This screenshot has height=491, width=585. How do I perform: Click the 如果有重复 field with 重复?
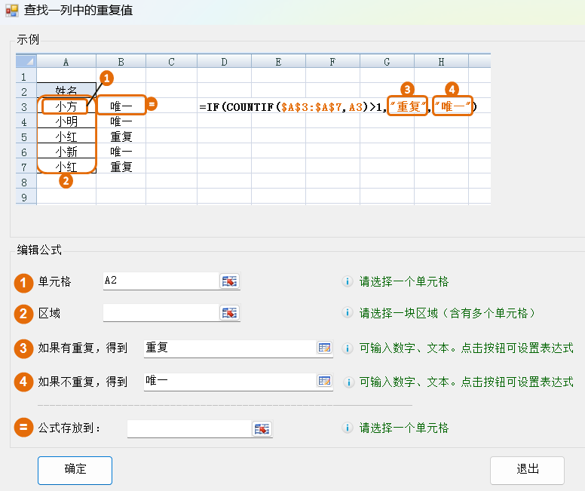point(228,348)
